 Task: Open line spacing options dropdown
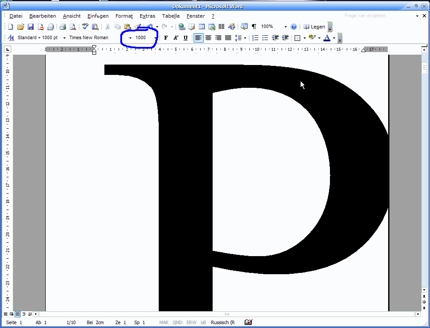pyautogui.click(x=245, y=38)
